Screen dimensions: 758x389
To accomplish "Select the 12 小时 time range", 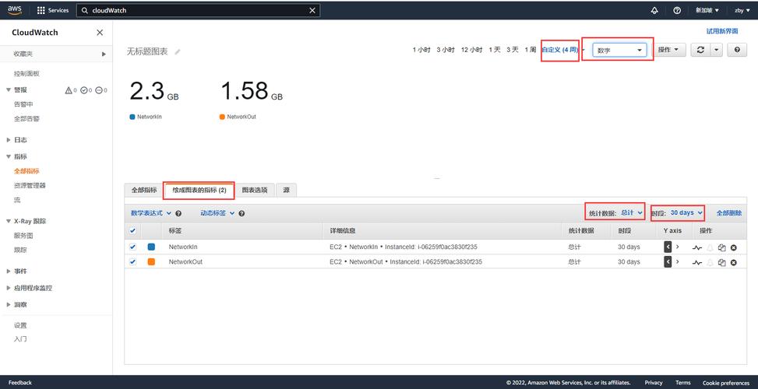I will [472, 50].
